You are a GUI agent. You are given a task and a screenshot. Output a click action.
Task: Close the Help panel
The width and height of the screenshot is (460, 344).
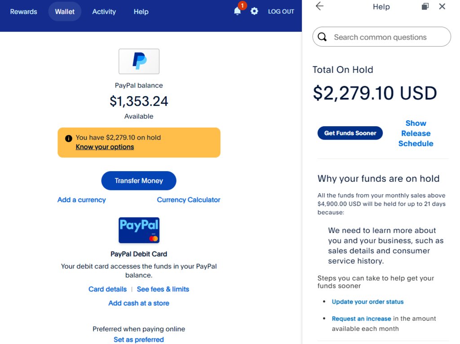coord(442,6)
